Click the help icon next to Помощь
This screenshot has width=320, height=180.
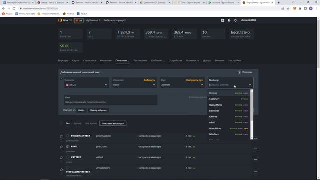click(239, 72)
